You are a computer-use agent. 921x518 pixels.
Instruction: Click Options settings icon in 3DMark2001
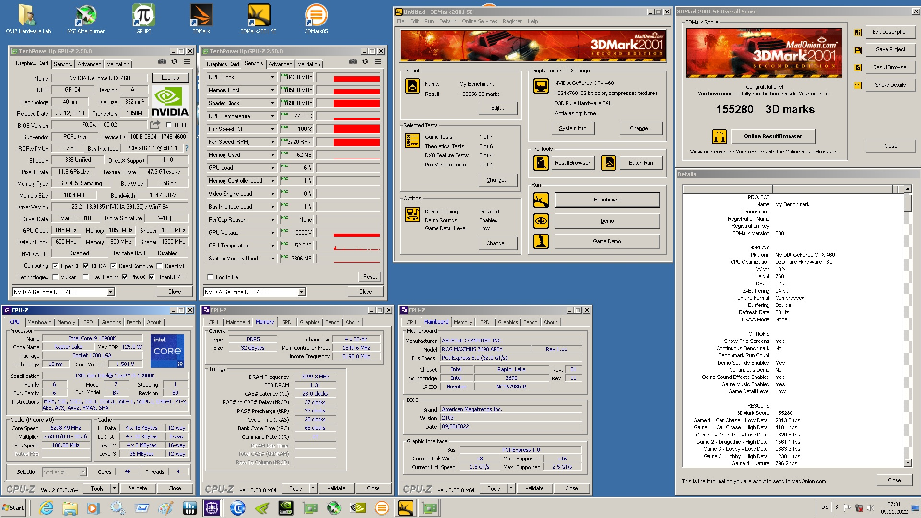point(413,214)
